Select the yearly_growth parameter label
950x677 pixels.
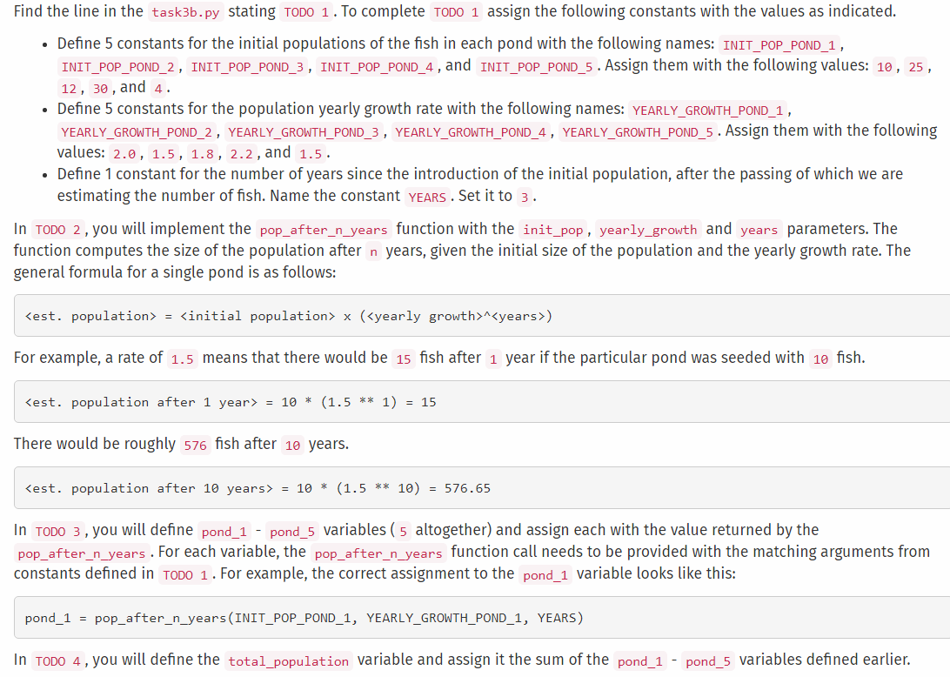click(647, 229)
